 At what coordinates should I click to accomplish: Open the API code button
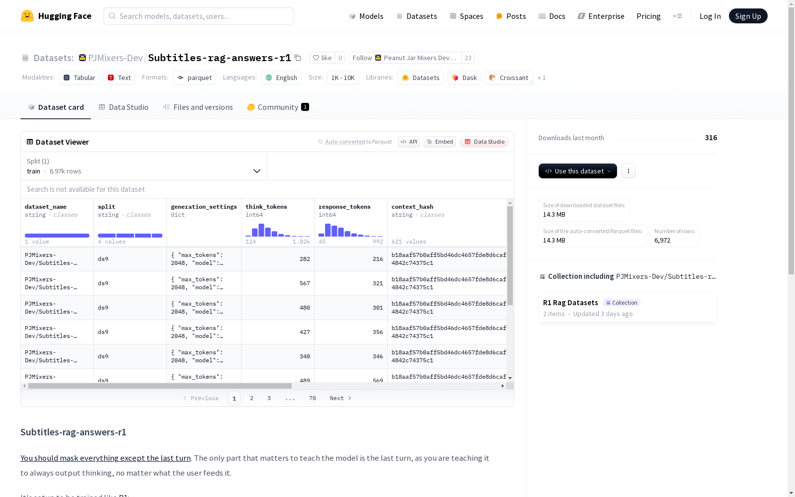coord(409,142)
